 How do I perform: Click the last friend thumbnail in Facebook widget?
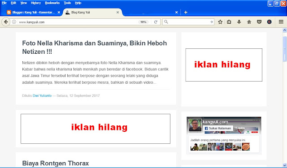(246, 146)
